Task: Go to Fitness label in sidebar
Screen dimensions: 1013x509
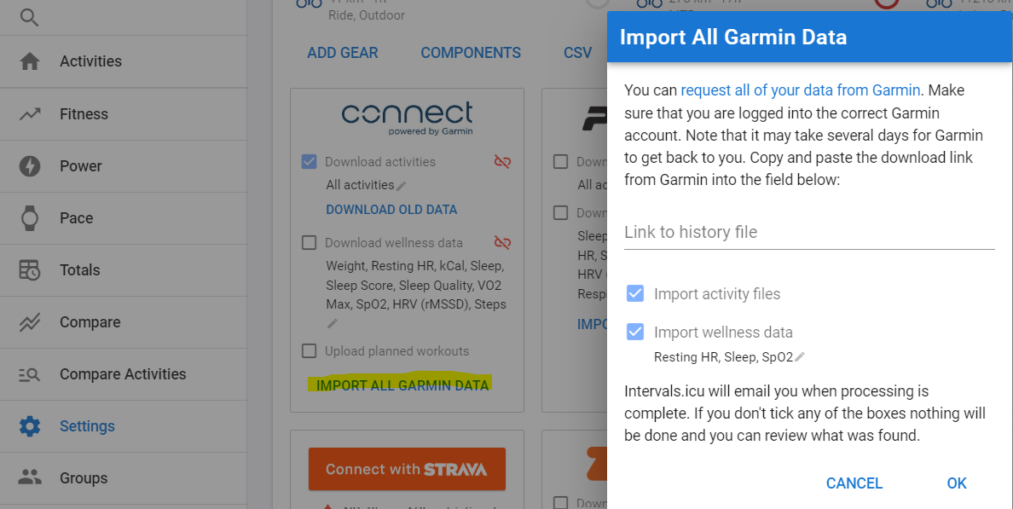Action: [84, 114]
